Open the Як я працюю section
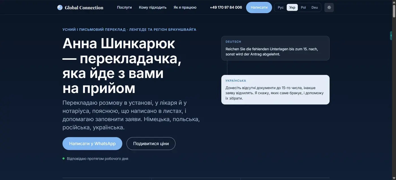 coord(185,7)
